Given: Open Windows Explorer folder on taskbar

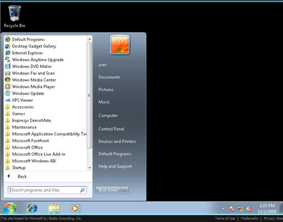Looking at the screenshot, I should tap(54, 208).
